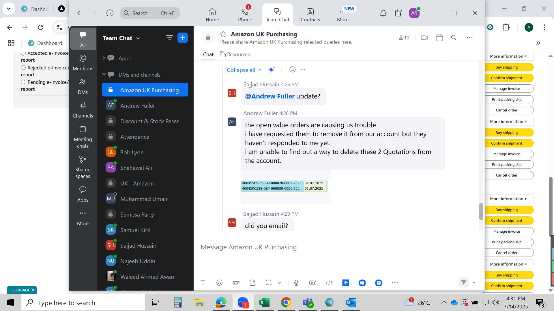This screenshot has height=311, width=554.
Task: Show hidden system tray icons
Action: pyautogui.click(x=444, y=302)
